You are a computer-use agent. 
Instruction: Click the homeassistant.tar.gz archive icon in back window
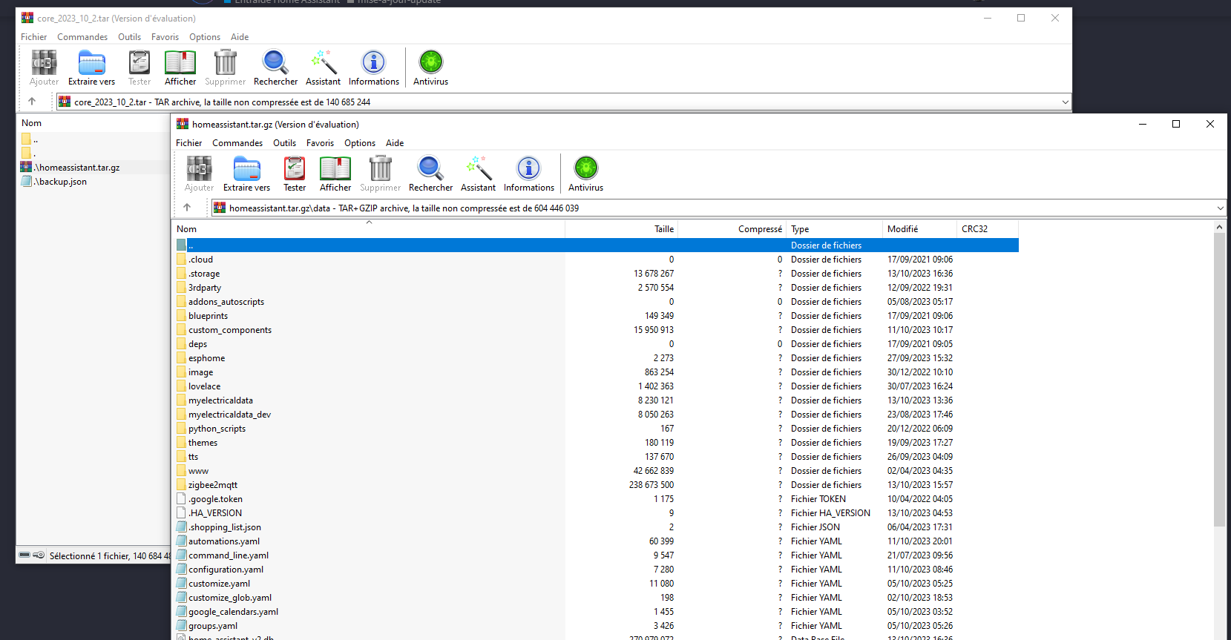pyautogui.click(x=27, y=167)
